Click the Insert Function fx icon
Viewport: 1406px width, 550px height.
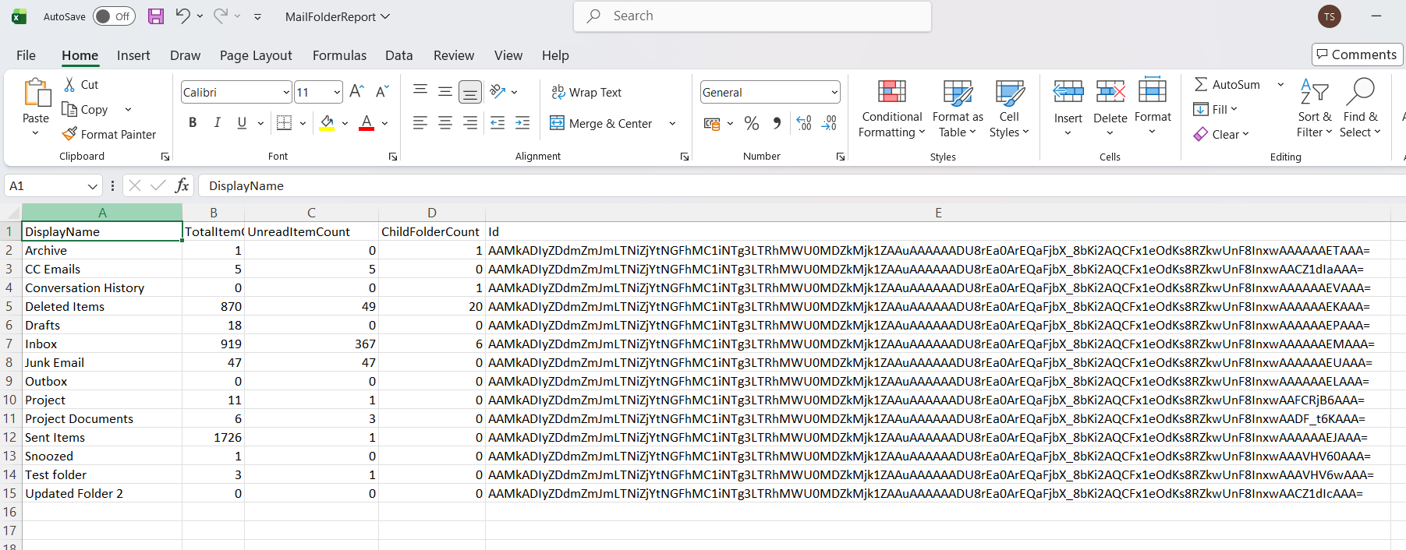pos(182,185)
